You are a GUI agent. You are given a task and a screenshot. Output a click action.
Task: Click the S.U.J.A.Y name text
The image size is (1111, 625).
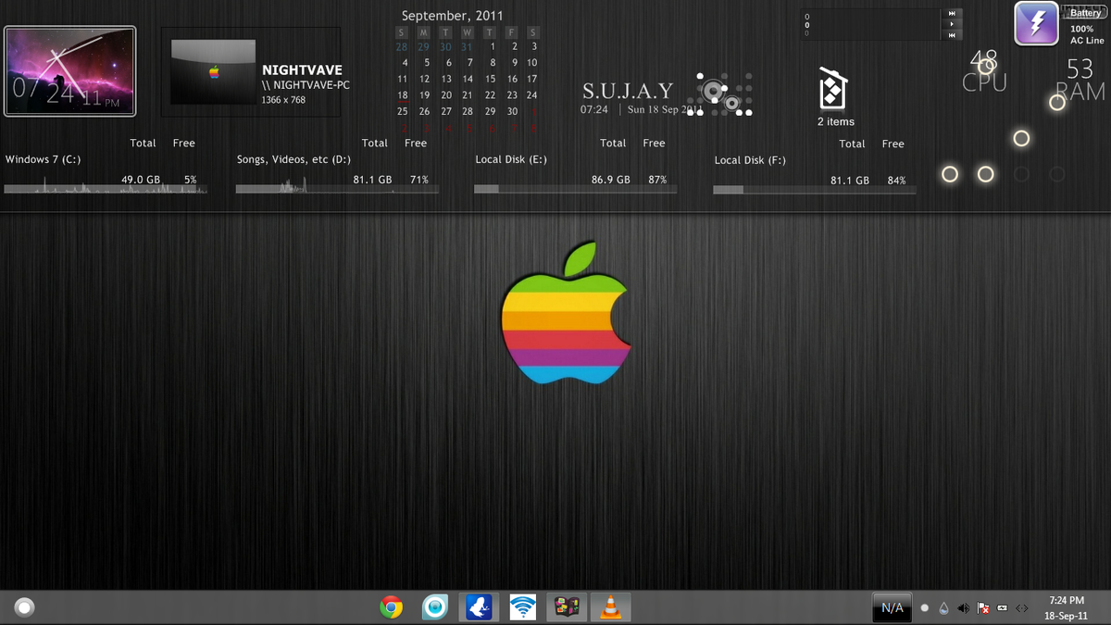pos(628,91)
